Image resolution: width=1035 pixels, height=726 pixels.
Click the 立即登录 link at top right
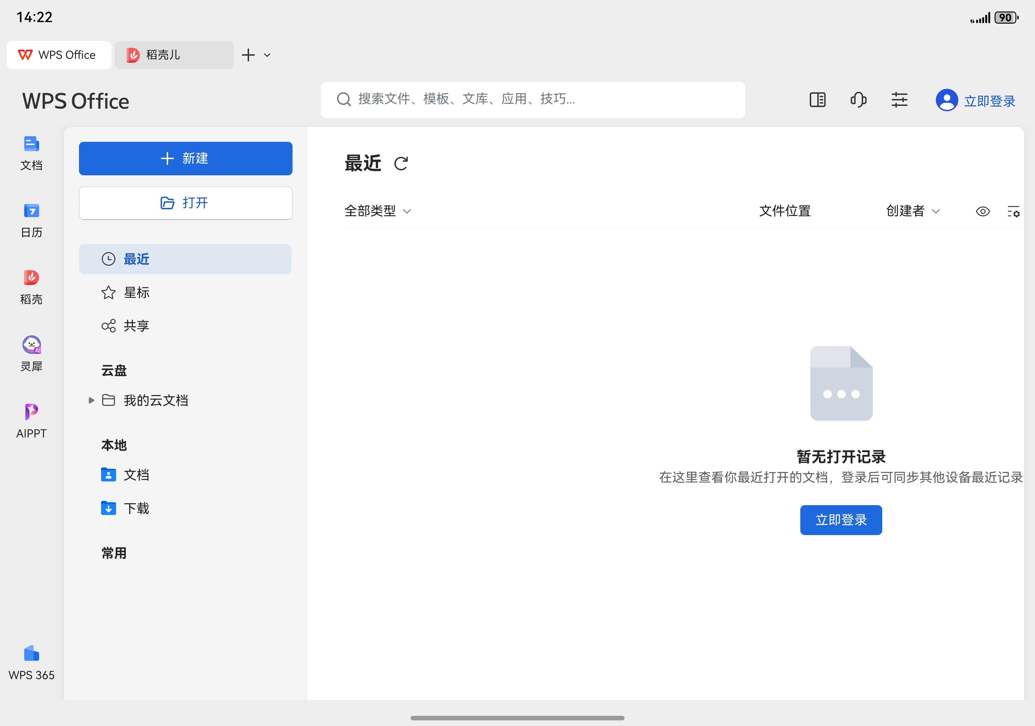[989, 101]
